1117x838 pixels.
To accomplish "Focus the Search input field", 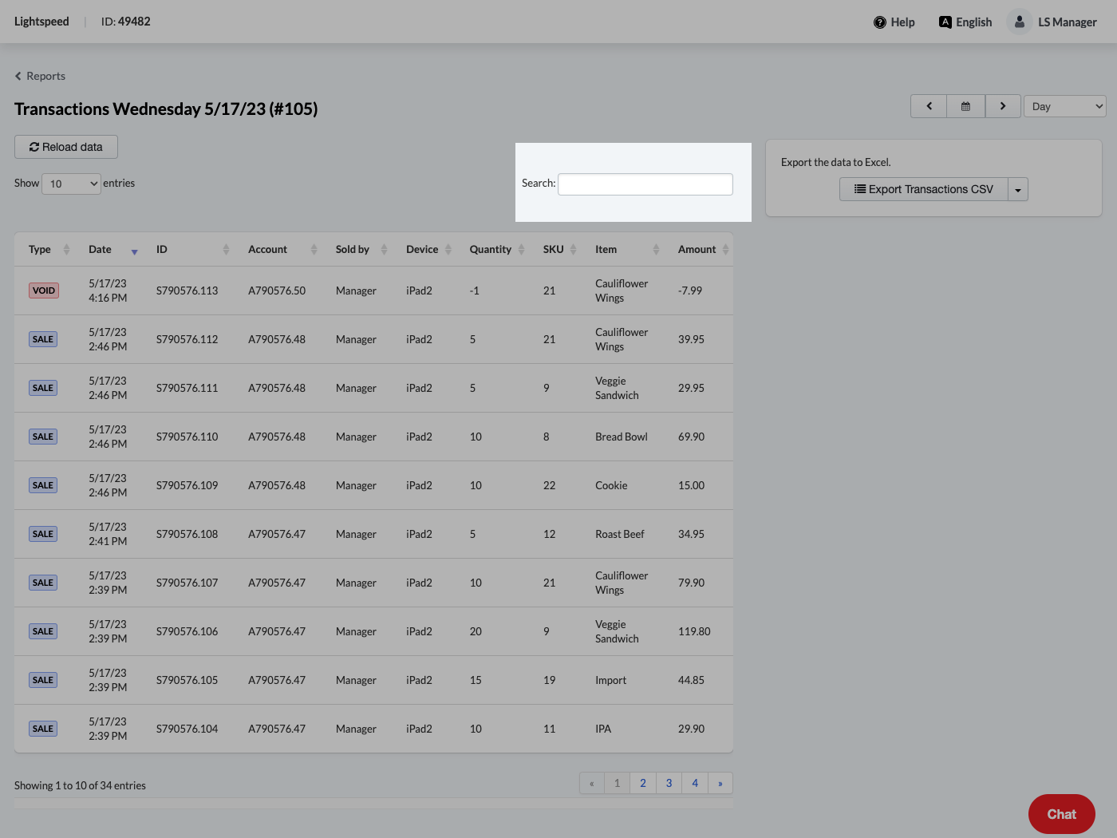I will tap(645, 184).
